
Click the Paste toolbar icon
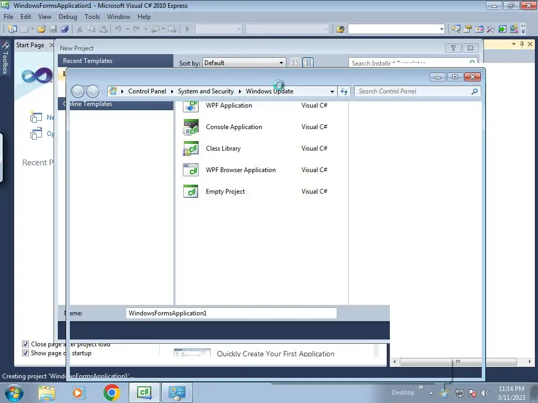pyautogui.click(x=103, y=29)
